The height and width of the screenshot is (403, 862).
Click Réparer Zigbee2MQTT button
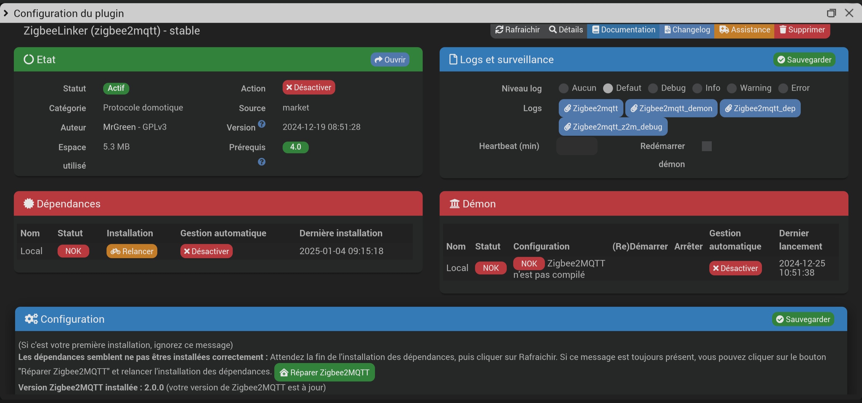click(x=324, y=372)
